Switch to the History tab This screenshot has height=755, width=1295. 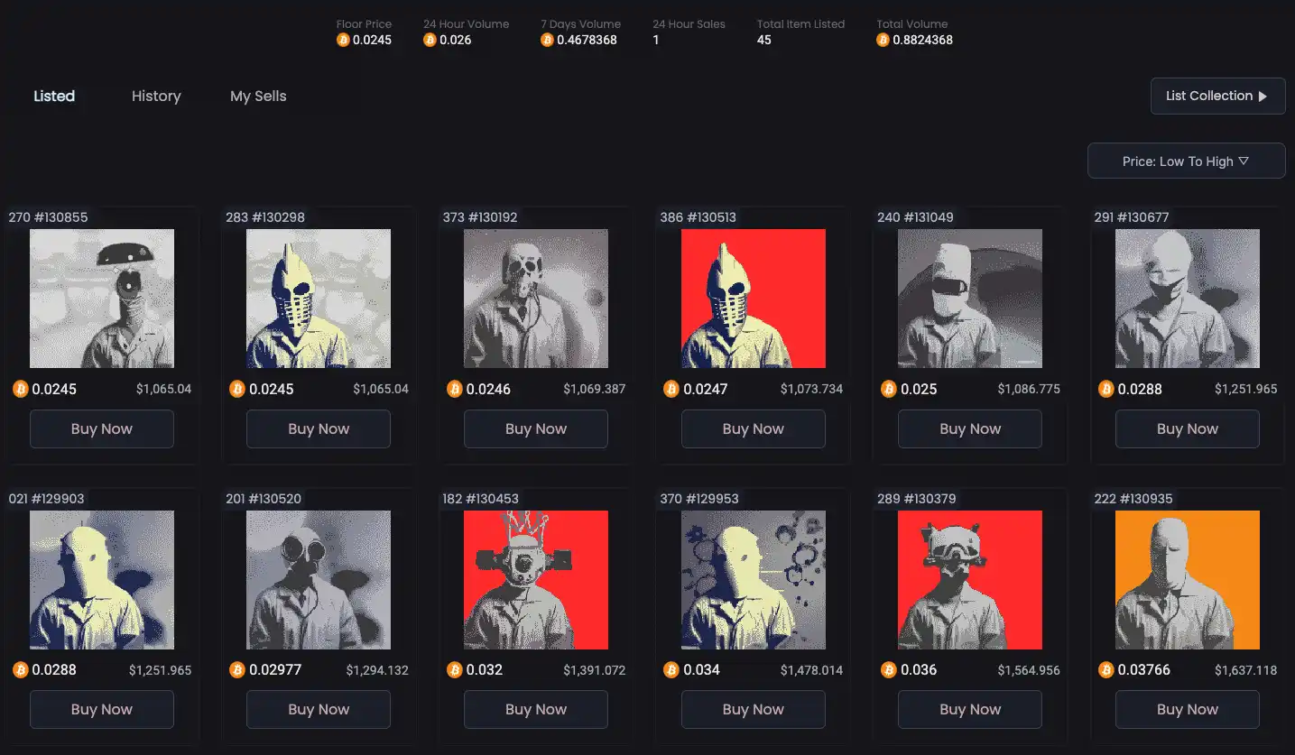[156, 96]
